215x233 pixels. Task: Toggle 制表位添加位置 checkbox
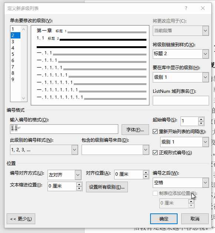tap(155, 193)
